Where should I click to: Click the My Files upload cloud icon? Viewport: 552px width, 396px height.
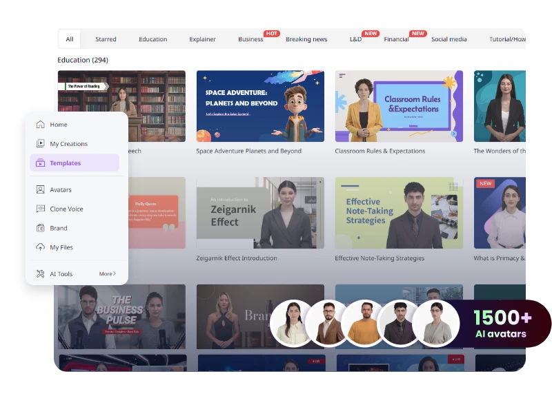[x=41, y=247]
